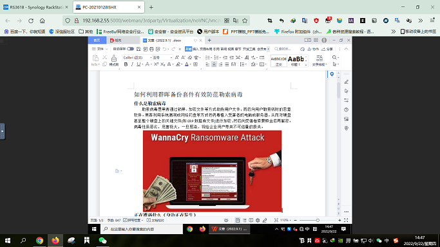Toggle the auto-save switch
Image resolution: width=440 pixels, height=247 pixels.
coord(130,49)
